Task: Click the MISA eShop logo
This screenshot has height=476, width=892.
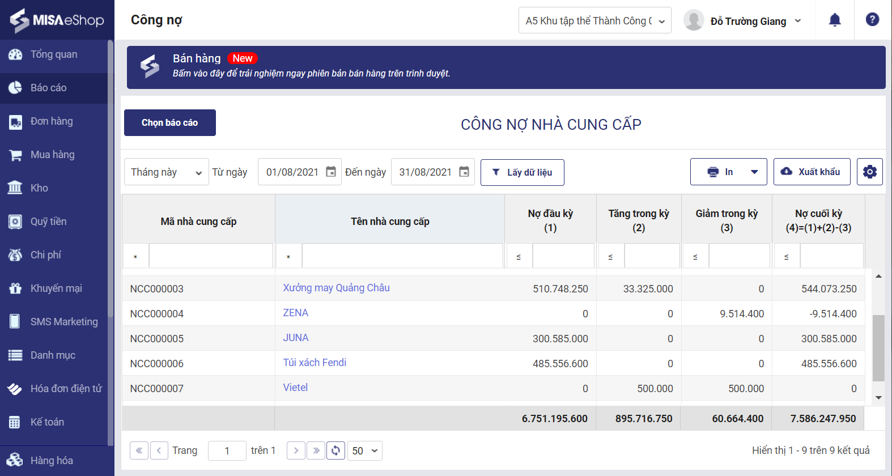Action: coord(57,20)
